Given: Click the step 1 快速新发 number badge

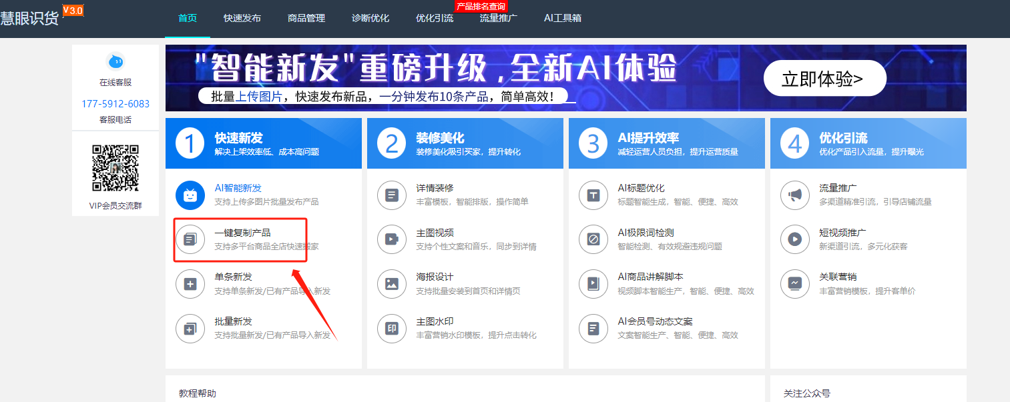Looking at the screenshot, I should click(x=190, y=143).
